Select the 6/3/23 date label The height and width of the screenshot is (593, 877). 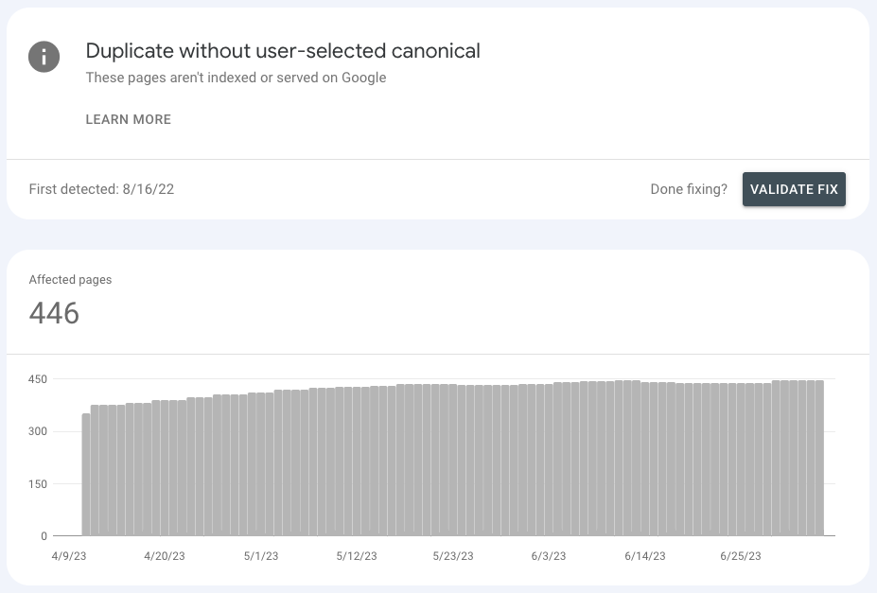(x=550, y=556)
